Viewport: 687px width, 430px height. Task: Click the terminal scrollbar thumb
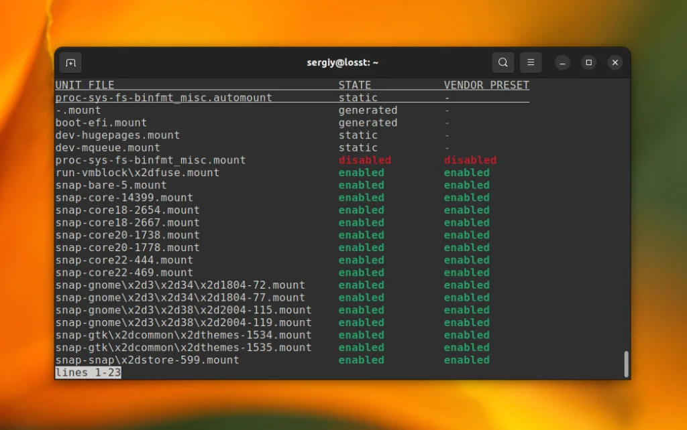[x=626, y=364]
